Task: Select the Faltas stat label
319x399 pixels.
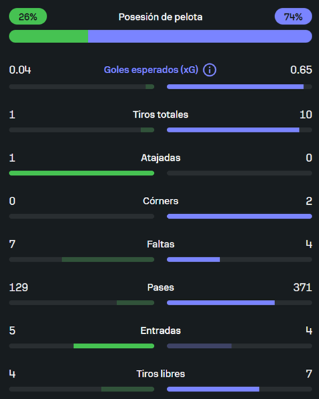Action: pyautogui.click(x=160, y=244)
